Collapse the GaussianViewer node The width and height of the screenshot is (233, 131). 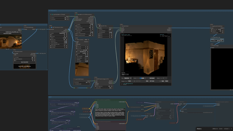click(121, 26)
